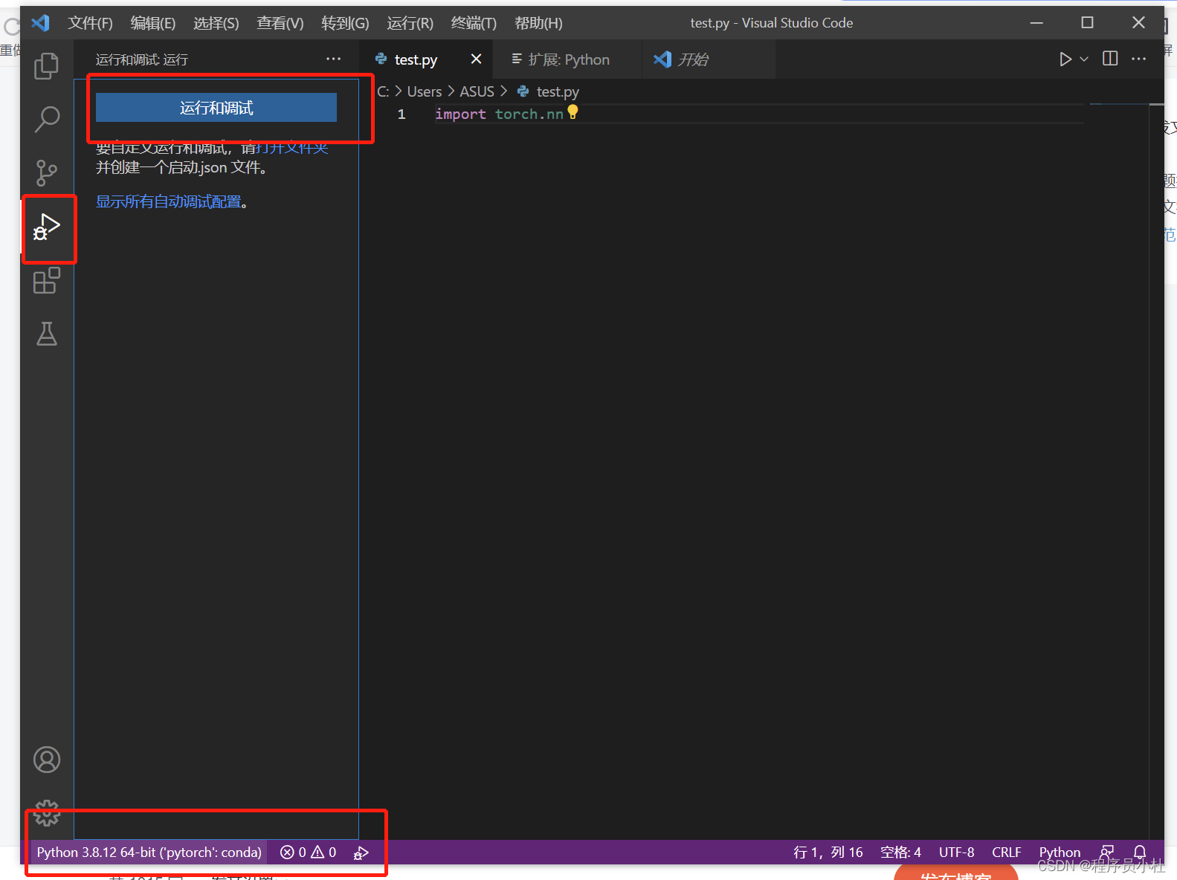Open the 帮助(H) menu
Screen dimensions: 1177x880
[538, 23]
